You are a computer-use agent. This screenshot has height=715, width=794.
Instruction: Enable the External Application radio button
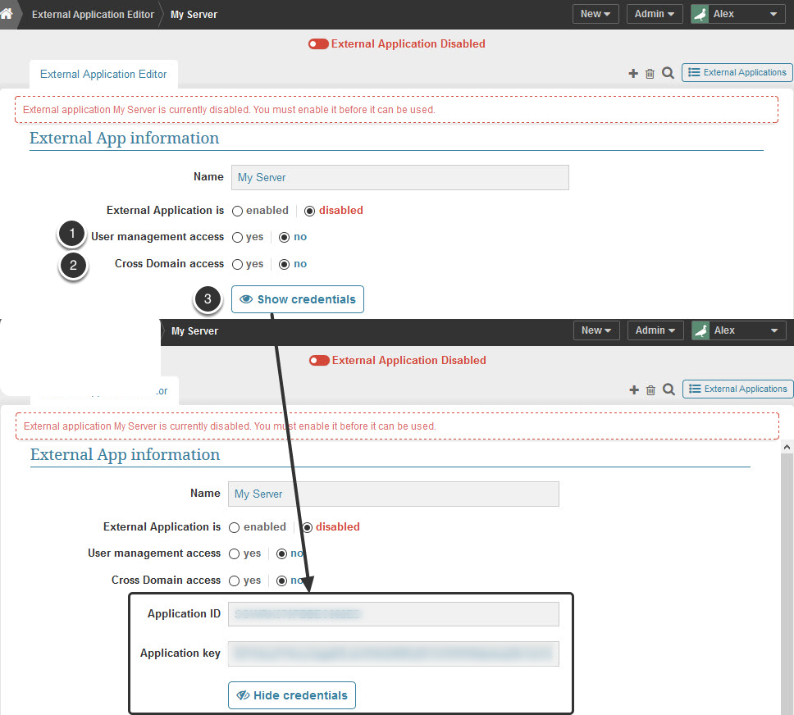[236, 211]
